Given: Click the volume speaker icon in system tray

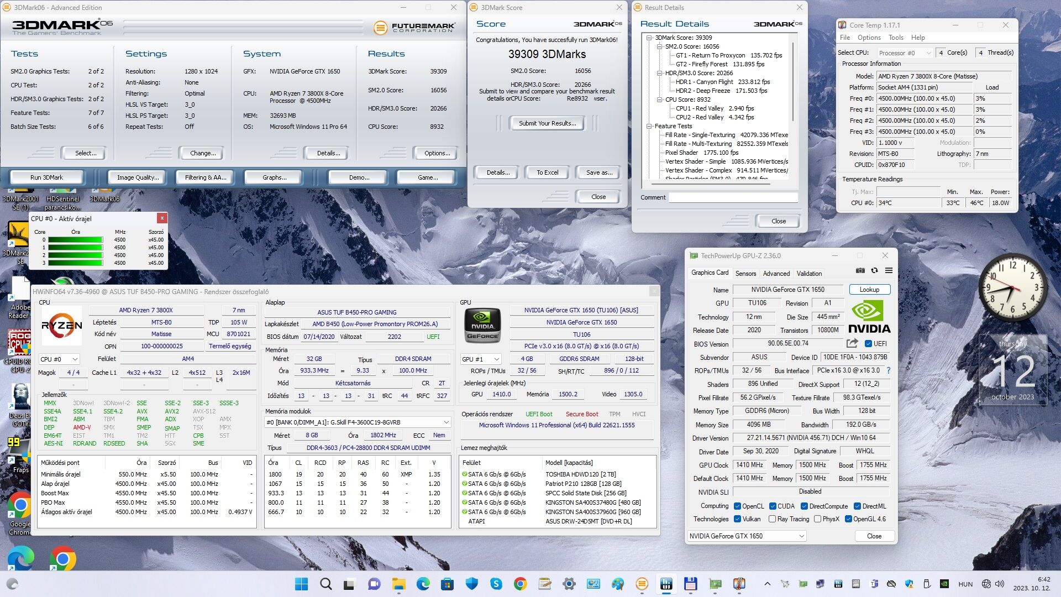Looking at the screenshot, I should (x=1000, y=584).
